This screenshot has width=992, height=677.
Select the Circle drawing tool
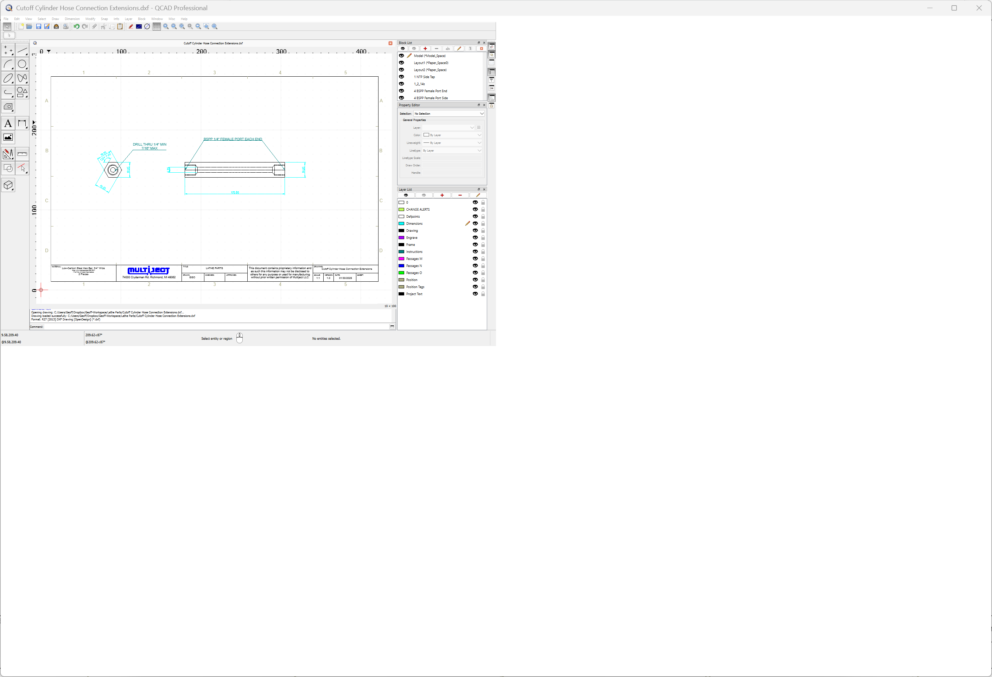22,64
